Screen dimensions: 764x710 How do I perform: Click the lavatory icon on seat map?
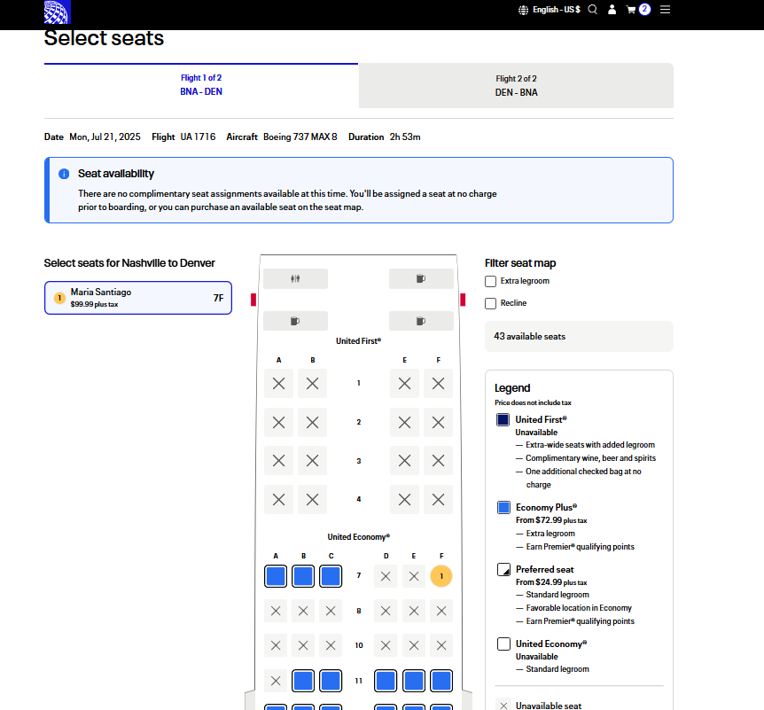pyautogui.click(x=295, y=278)
